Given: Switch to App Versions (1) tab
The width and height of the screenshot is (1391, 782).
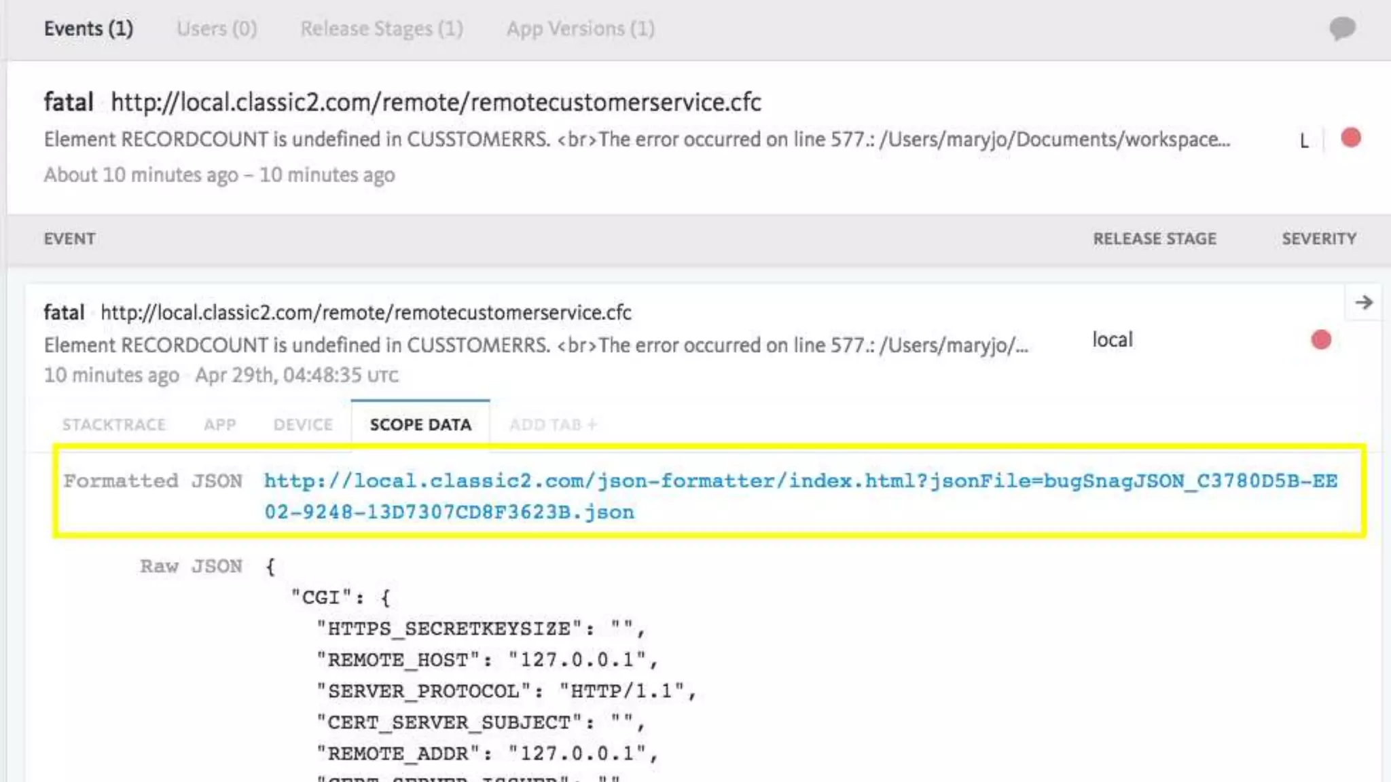Looking at the screenshot, I should 580,29.
